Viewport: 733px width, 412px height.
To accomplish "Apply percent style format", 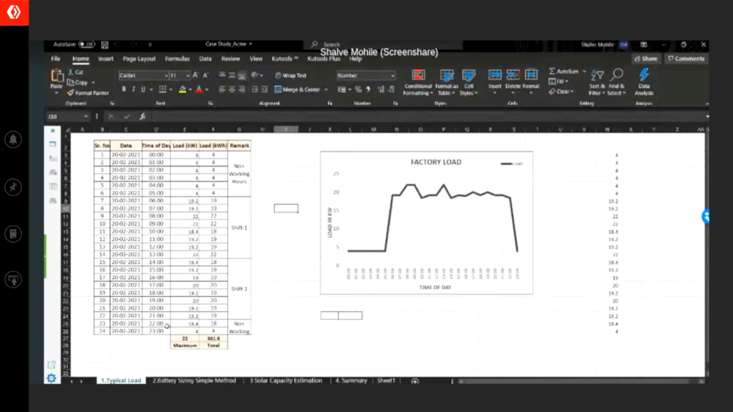I will (x=358, y=89).
